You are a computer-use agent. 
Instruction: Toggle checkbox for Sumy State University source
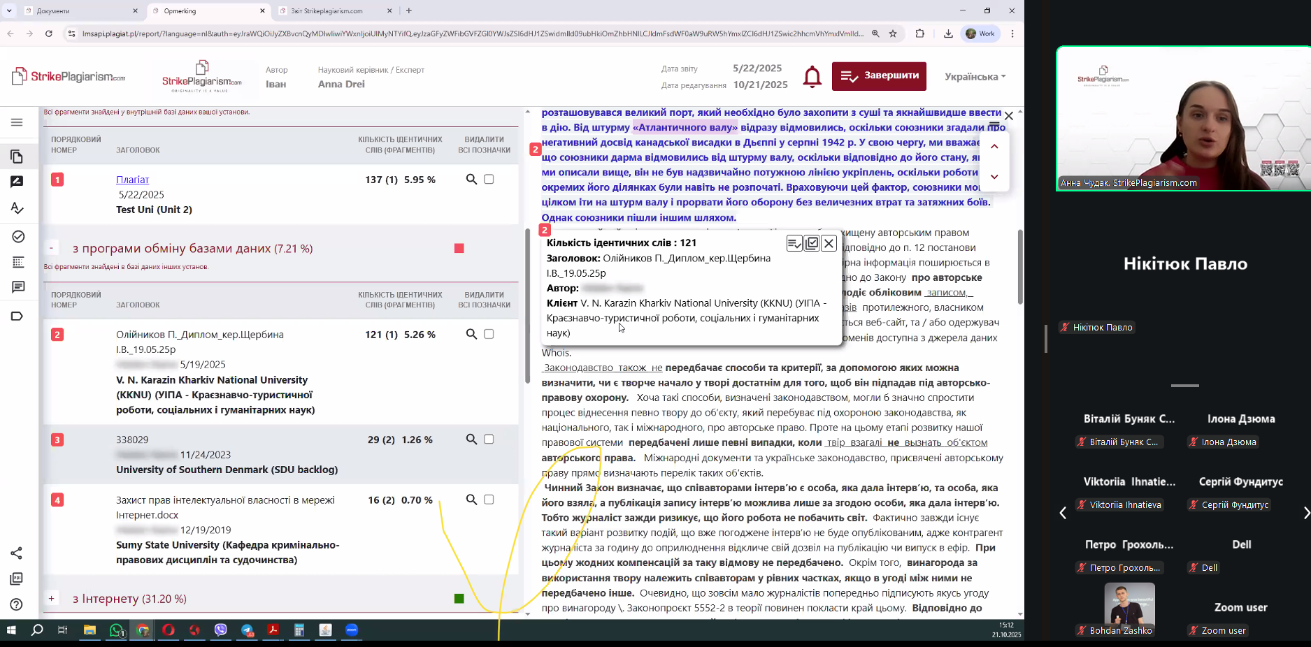[489, 500]
